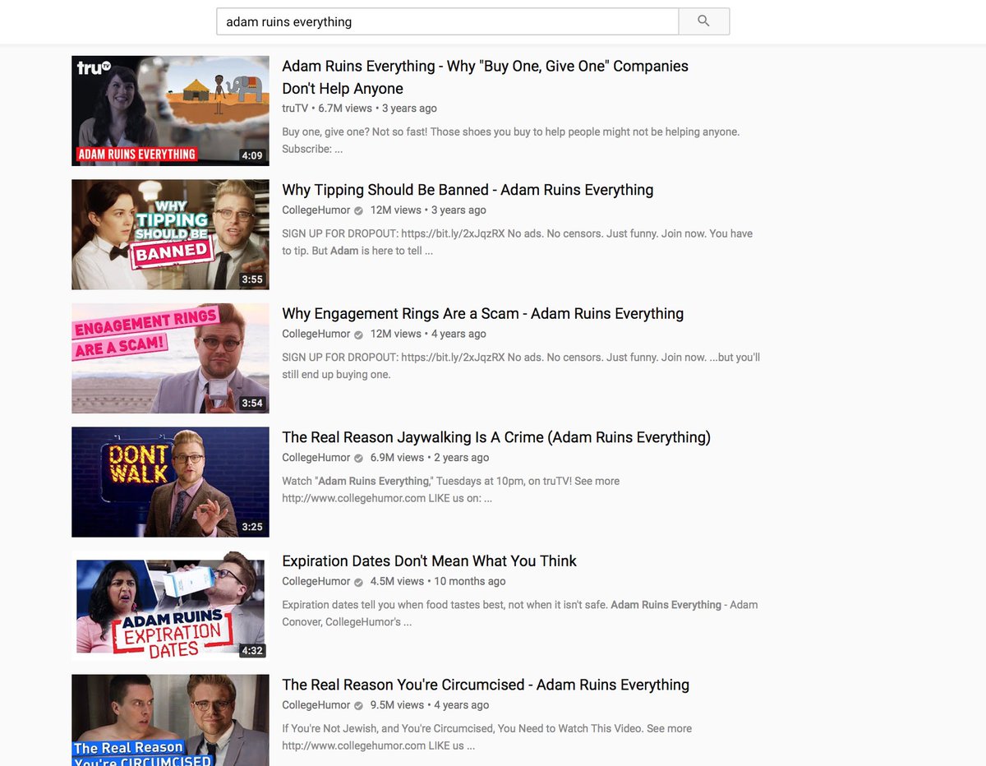Click verified badge beside CollegeHumor on circumcised video
This screenshot has width=986, height=766.
coord(358,705)
